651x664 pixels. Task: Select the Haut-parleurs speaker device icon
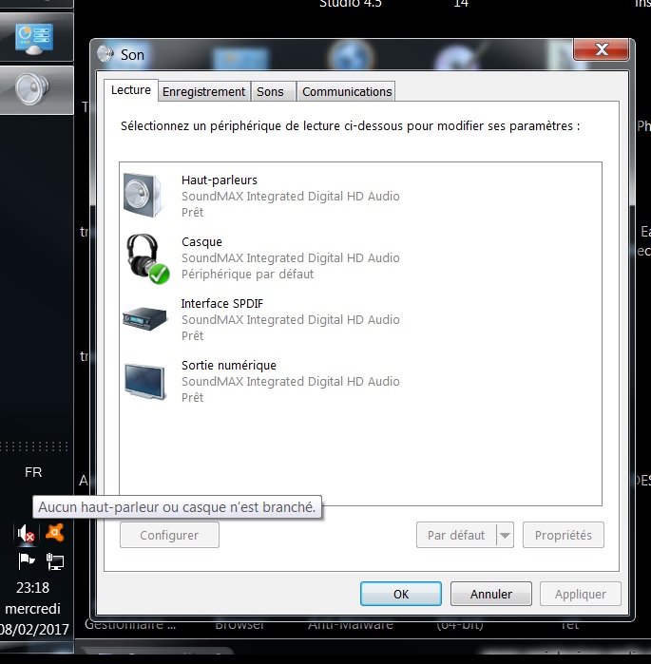[x=143, y=196]
